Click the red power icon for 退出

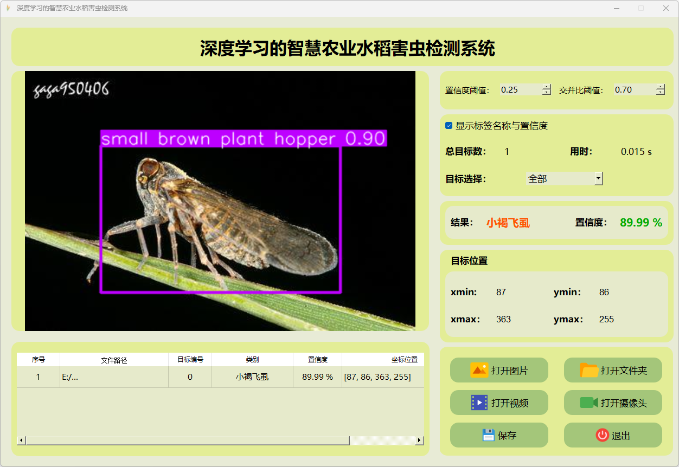click(x=602, y=435)
